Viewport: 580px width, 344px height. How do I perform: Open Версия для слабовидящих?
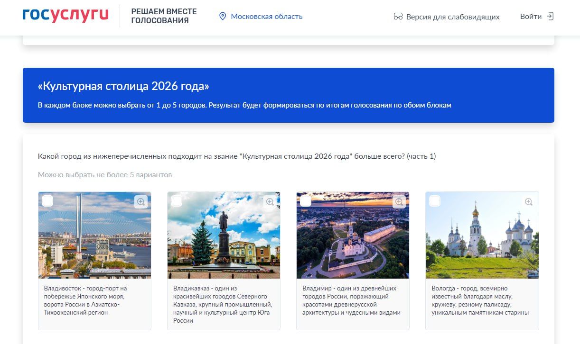point(452,17)
